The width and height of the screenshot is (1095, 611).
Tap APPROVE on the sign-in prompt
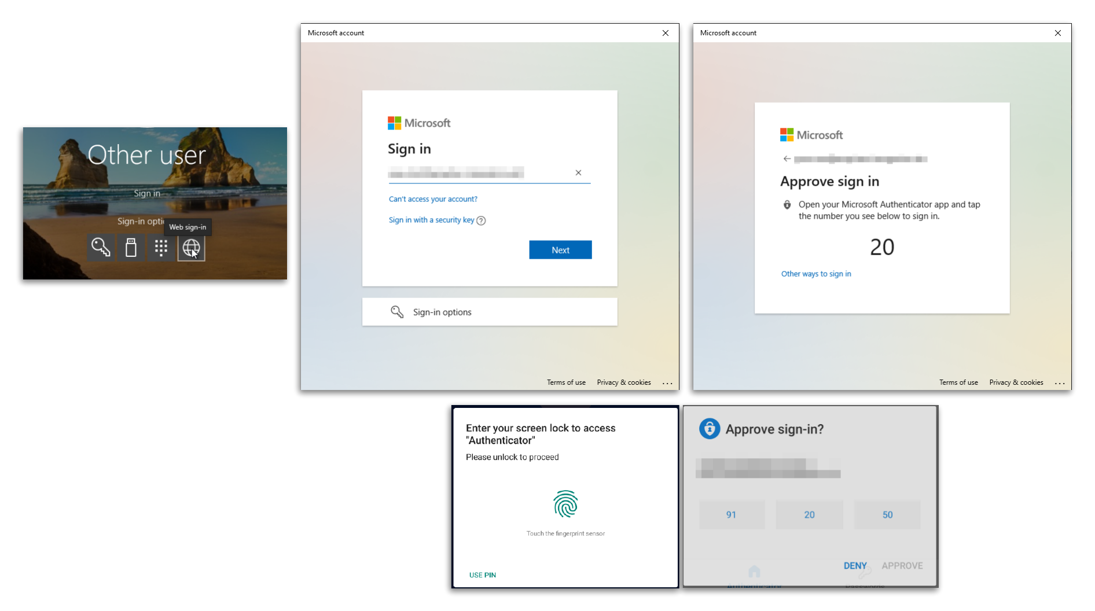[902, 565]
